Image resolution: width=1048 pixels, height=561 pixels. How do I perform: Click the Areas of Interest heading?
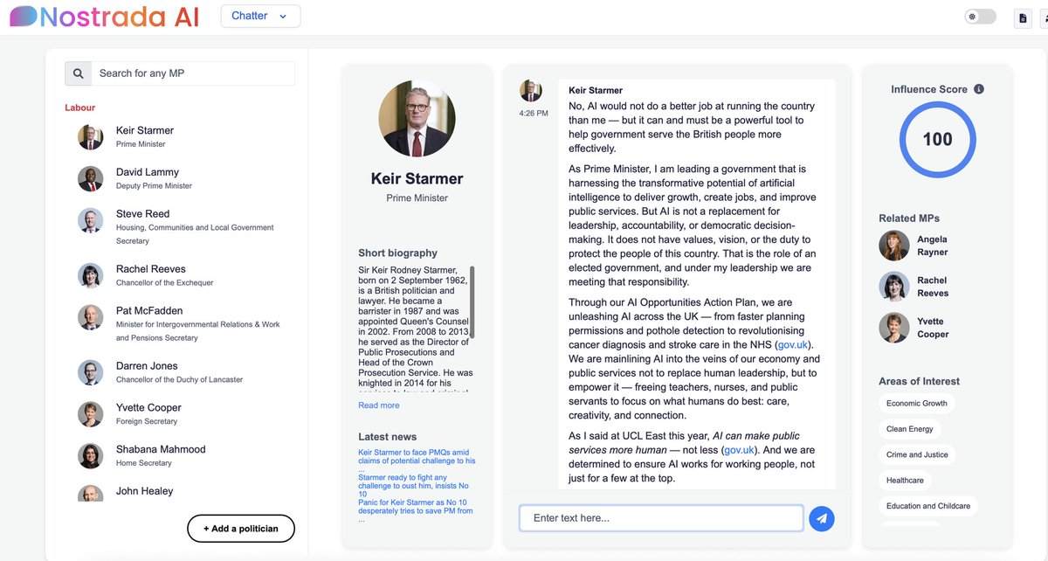919,381
